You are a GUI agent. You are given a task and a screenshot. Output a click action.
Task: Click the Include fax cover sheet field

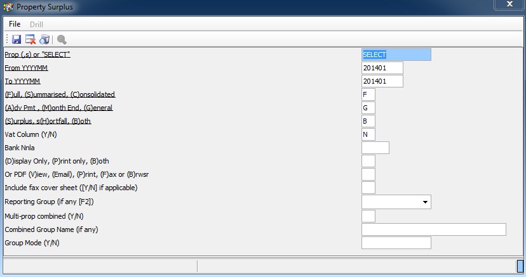368,188
